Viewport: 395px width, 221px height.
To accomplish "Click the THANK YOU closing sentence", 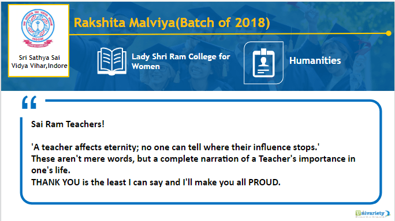I will pyautogui.click(x=156, y=182).
